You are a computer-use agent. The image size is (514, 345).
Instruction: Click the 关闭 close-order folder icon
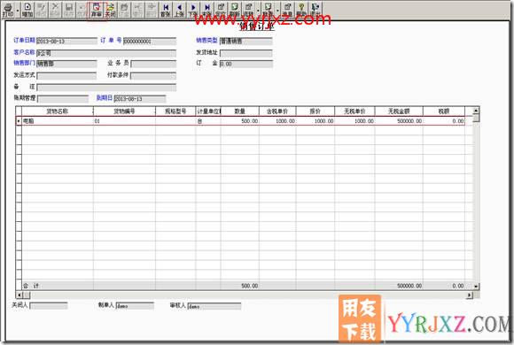click(111, 10)
